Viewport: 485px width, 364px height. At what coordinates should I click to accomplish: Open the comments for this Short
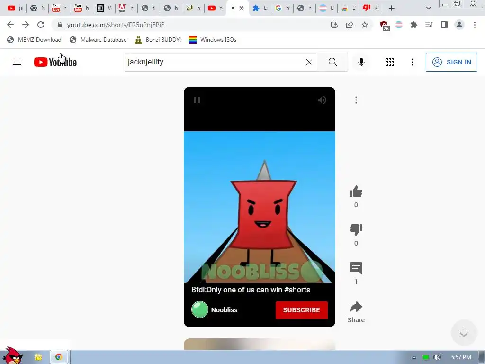click(x=356, y=268)
